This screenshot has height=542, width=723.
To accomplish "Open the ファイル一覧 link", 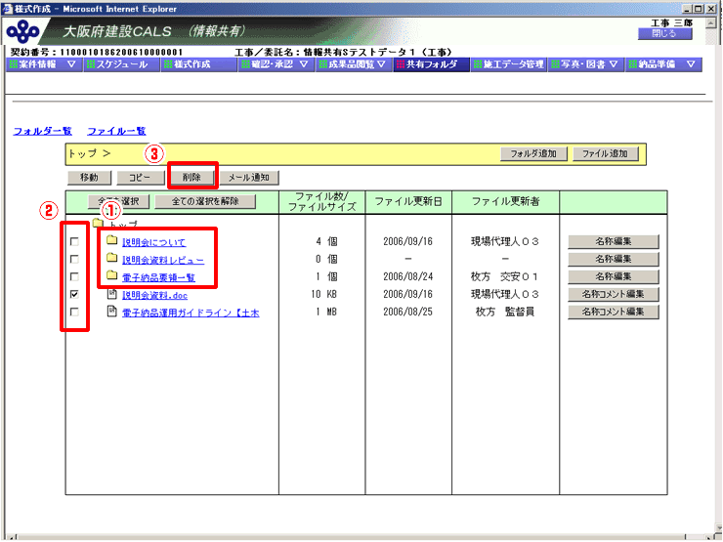I will pos(116,130).
